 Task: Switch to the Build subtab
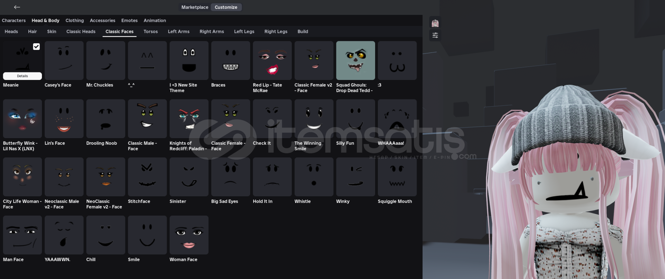pyautogui.click(x=303, y=31)
